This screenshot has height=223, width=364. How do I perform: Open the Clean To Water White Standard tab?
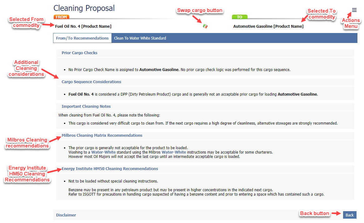(140, 38)
